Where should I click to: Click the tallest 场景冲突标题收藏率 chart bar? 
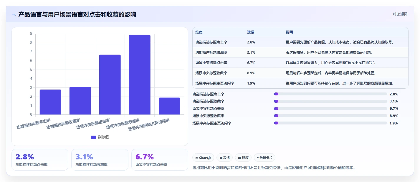pyautogui.click(x=140, y=75)
